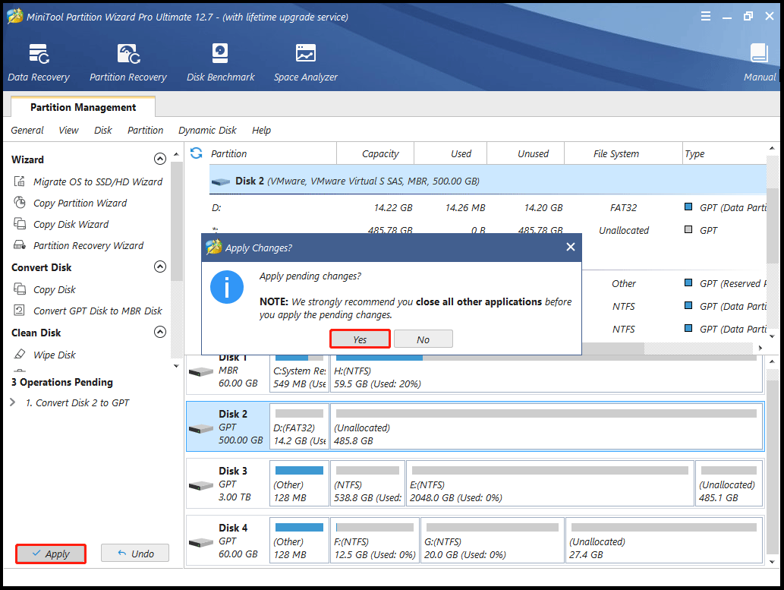Image resolution: width=784 pixels, height=590 pixels.
Task: Open the Help menu
Action: point(261,130)
